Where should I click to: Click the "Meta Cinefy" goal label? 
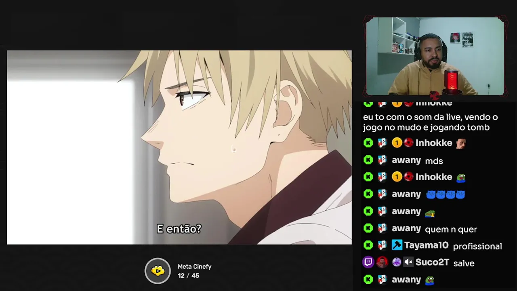pyautogui.click(x=195, y=267)
